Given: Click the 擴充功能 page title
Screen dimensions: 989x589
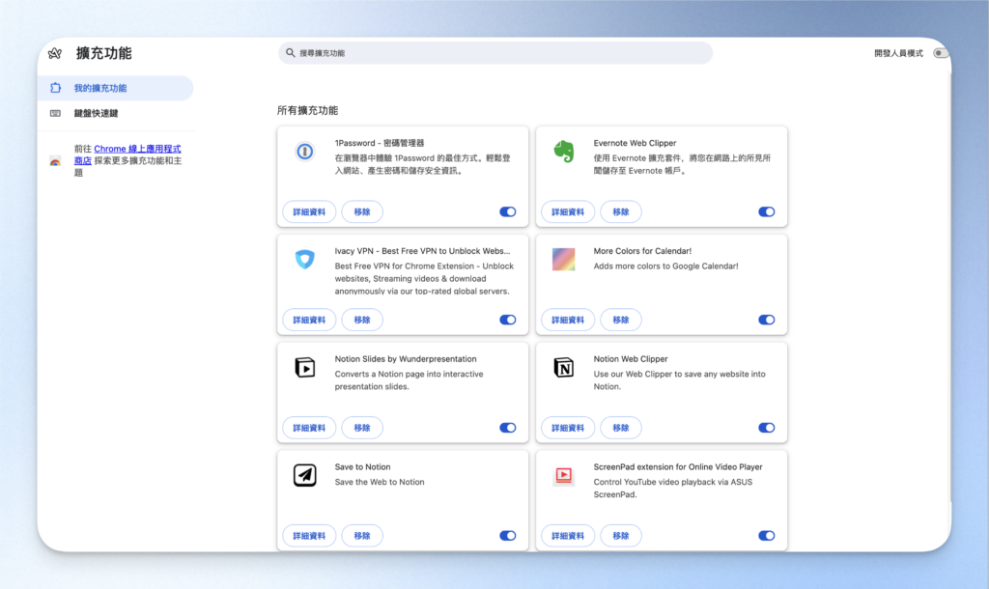Looking at the screenshot, I should coord(104,54).
